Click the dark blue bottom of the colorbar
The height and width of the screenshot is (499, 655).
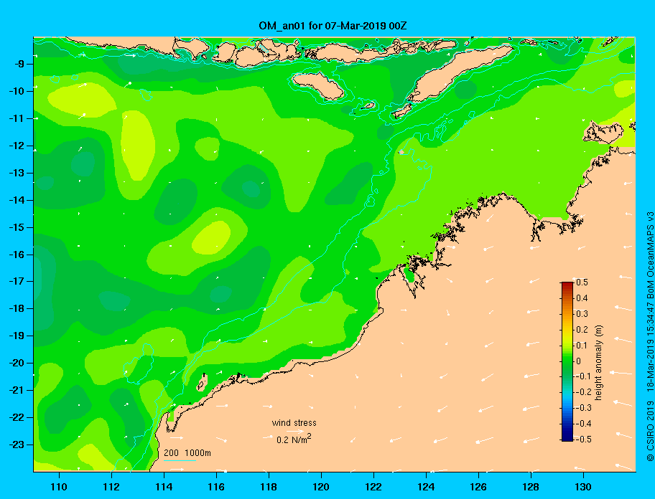pyautogui.click(x=567, y=437)
